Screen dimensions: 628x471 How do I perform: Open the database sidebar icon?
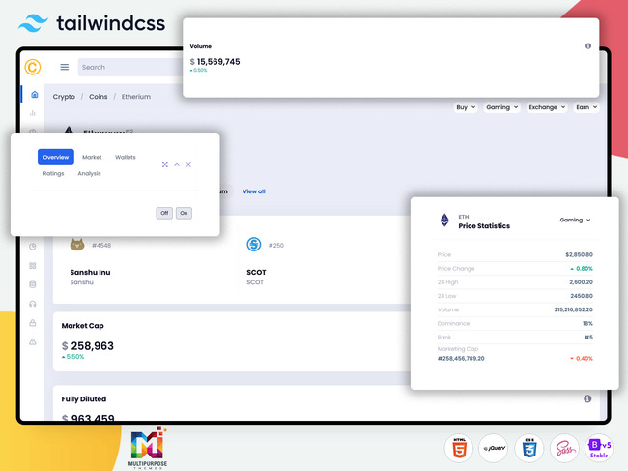[33, 284]
